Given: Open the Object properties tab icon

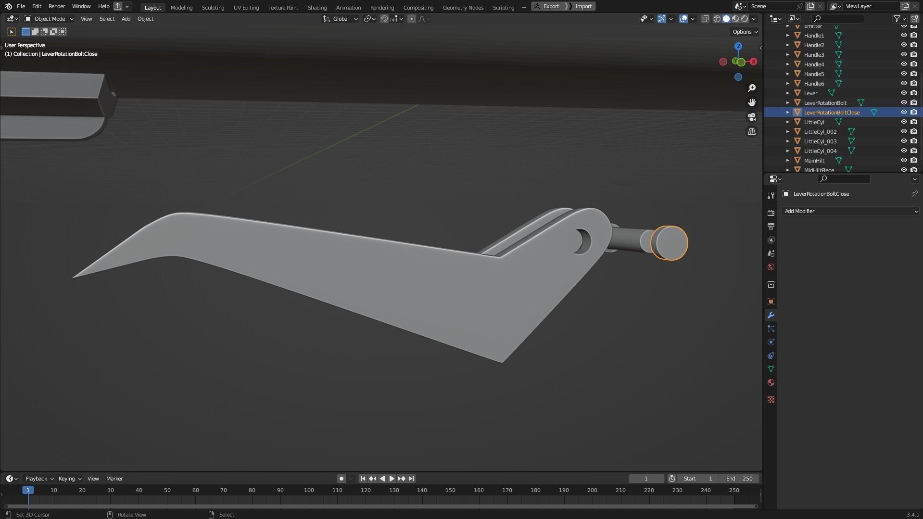Looking at the screenshot, I should [771, 302].
